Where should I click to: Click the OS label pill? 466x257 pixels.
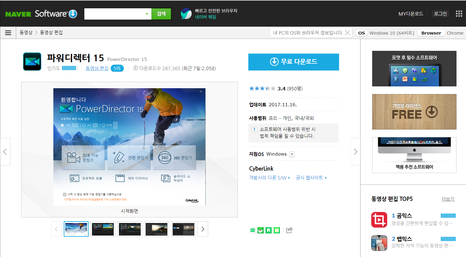(361, 33)
